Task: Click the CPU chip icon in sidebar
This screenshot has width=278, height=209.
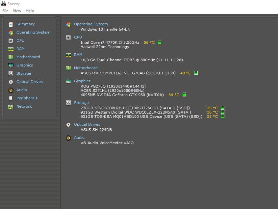Action: click(x=11, y=40)
